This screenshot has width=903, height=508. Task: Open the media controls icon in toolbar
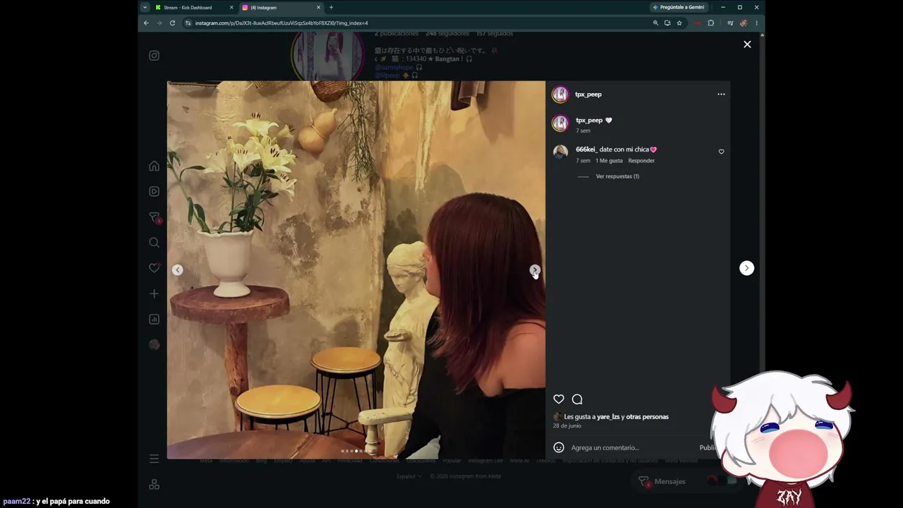[x=730, y=23]
